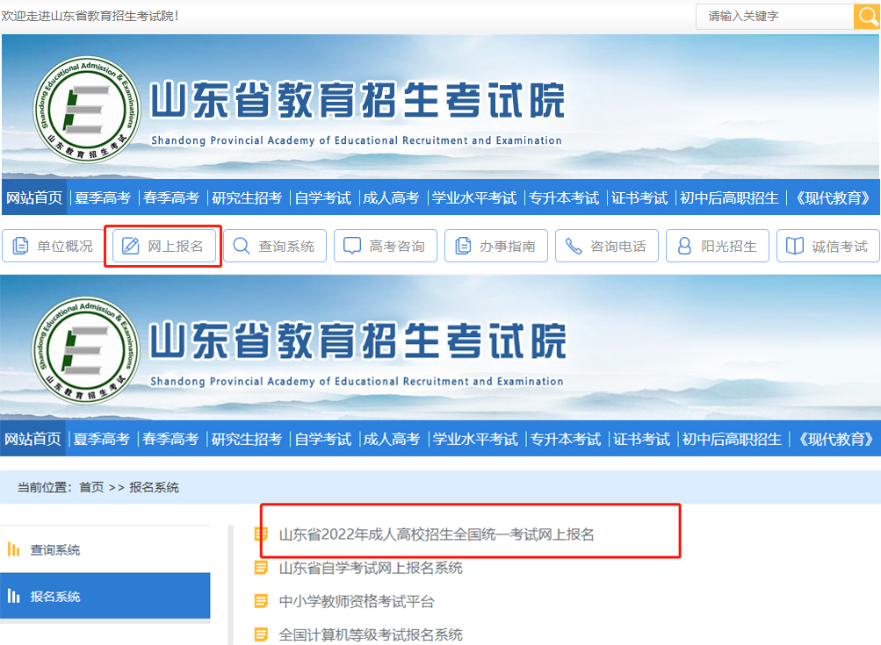Screen dimensions: 881x645
Task: Select the 阳光招生 person icon
Action: pos(684,247)
